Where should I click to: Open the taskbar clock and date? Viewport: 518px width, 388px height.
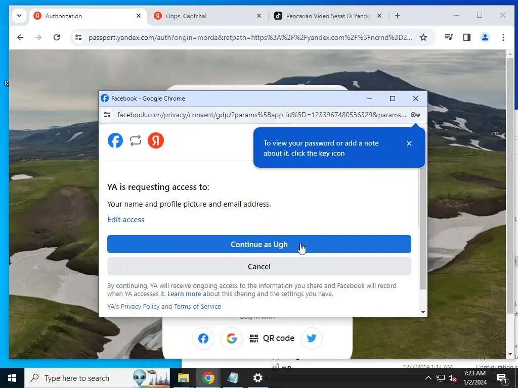(474, 378)
